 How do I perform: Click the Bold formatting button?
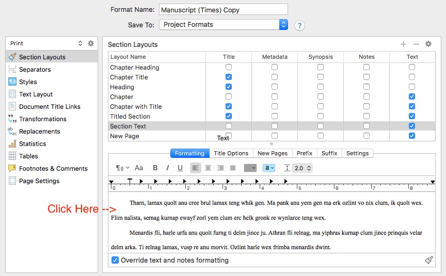pyautogui.click(x=155, y=168)
